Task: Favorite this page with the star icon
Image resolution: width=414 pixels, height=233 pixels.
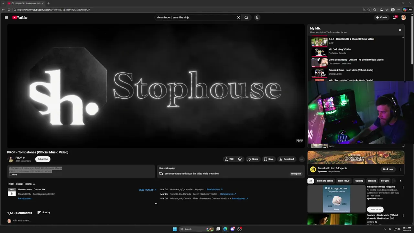Action: 369,10
